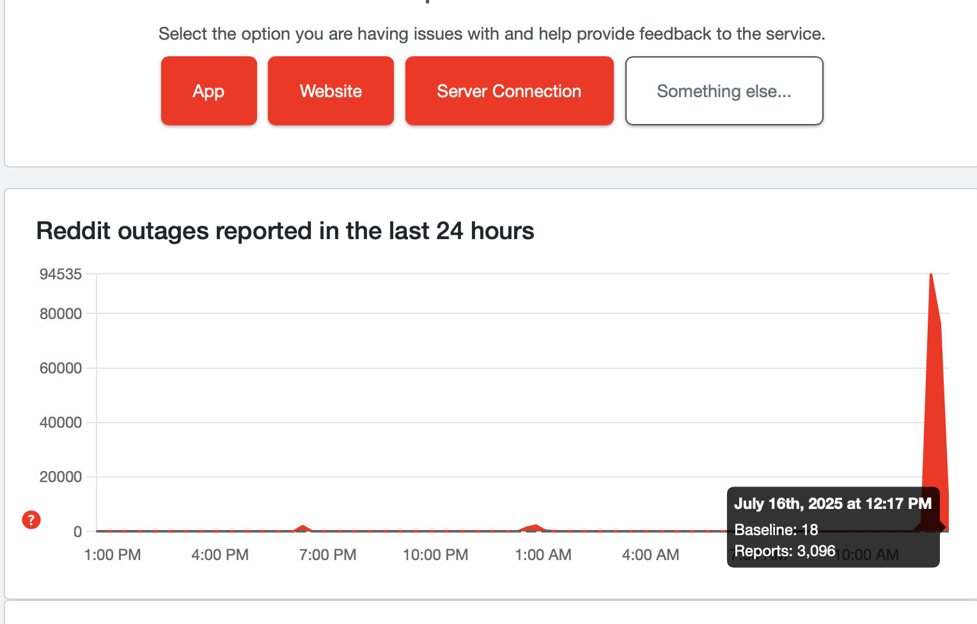Click the small red bump near 1:00 AM
Screen dimensions: 977x624
click(x=536, y=527)
